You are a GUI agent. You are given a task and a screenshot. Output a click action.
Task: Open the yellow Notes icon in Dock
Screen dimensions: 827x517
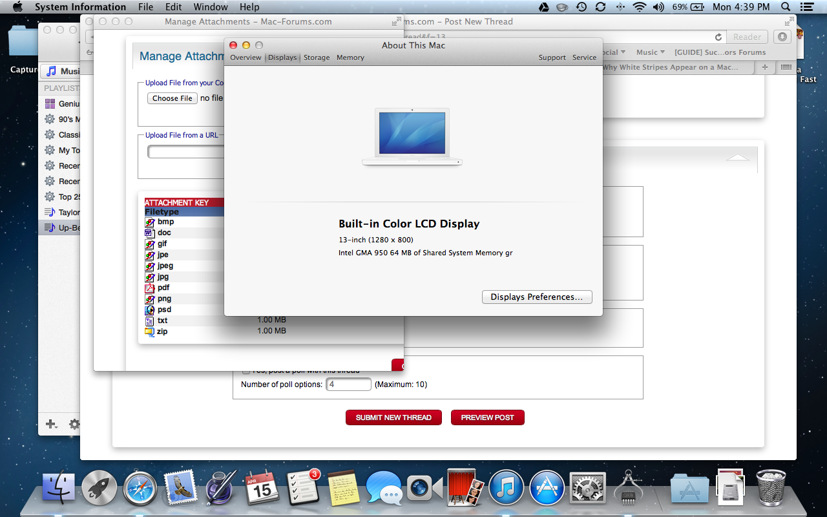point(343,488)
